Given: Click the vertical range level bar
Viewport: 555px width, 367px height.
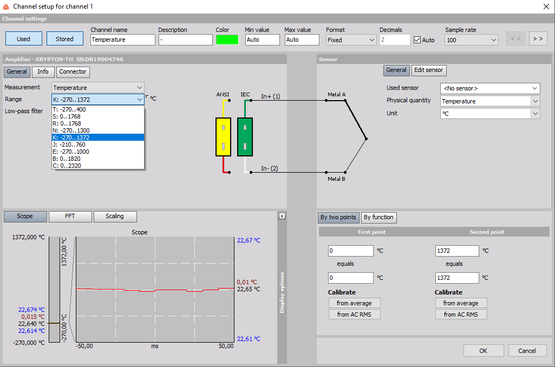Looking at the screenshot, I should [x=54, y=290].
